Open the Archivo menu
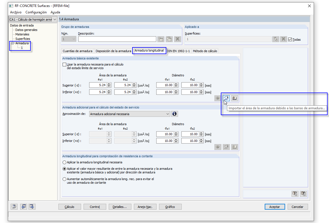This screenshot has height=223, width=329. point(16,12)
